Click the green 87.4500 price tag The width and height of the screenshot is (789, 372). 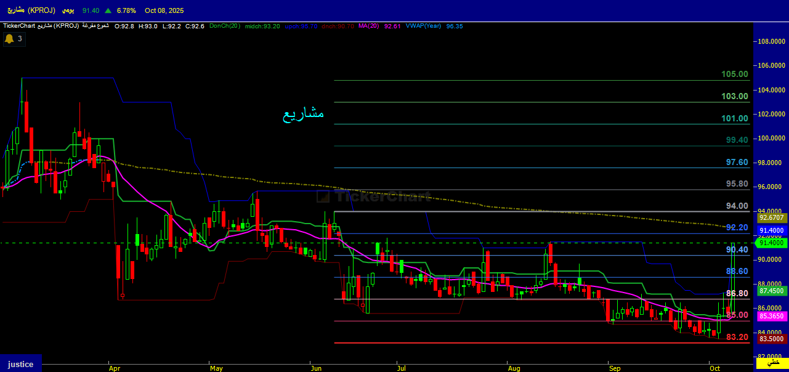771,291
